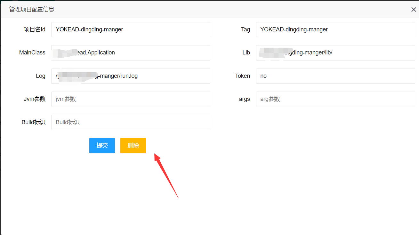
Task: Click the Tag label
Action: (246, 29)
